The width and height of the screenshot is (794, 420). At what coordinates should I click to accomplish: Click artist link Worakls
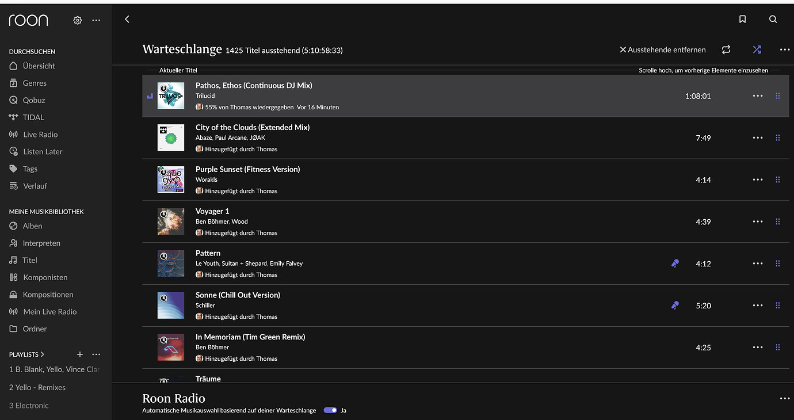207,180
